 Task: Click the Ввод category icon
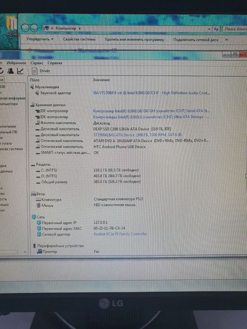pyautogui.click(x=33, y=194)
